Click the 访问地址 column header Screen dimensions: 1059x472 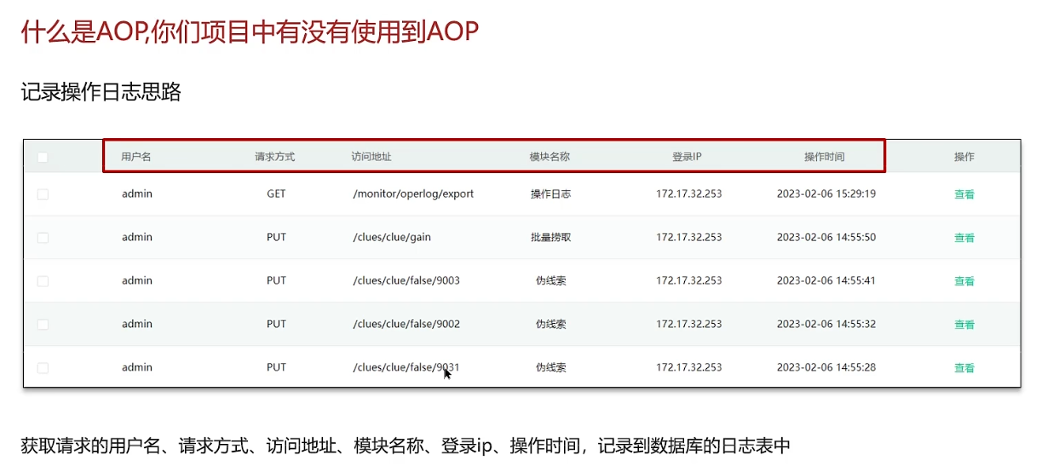coord(371,157)
